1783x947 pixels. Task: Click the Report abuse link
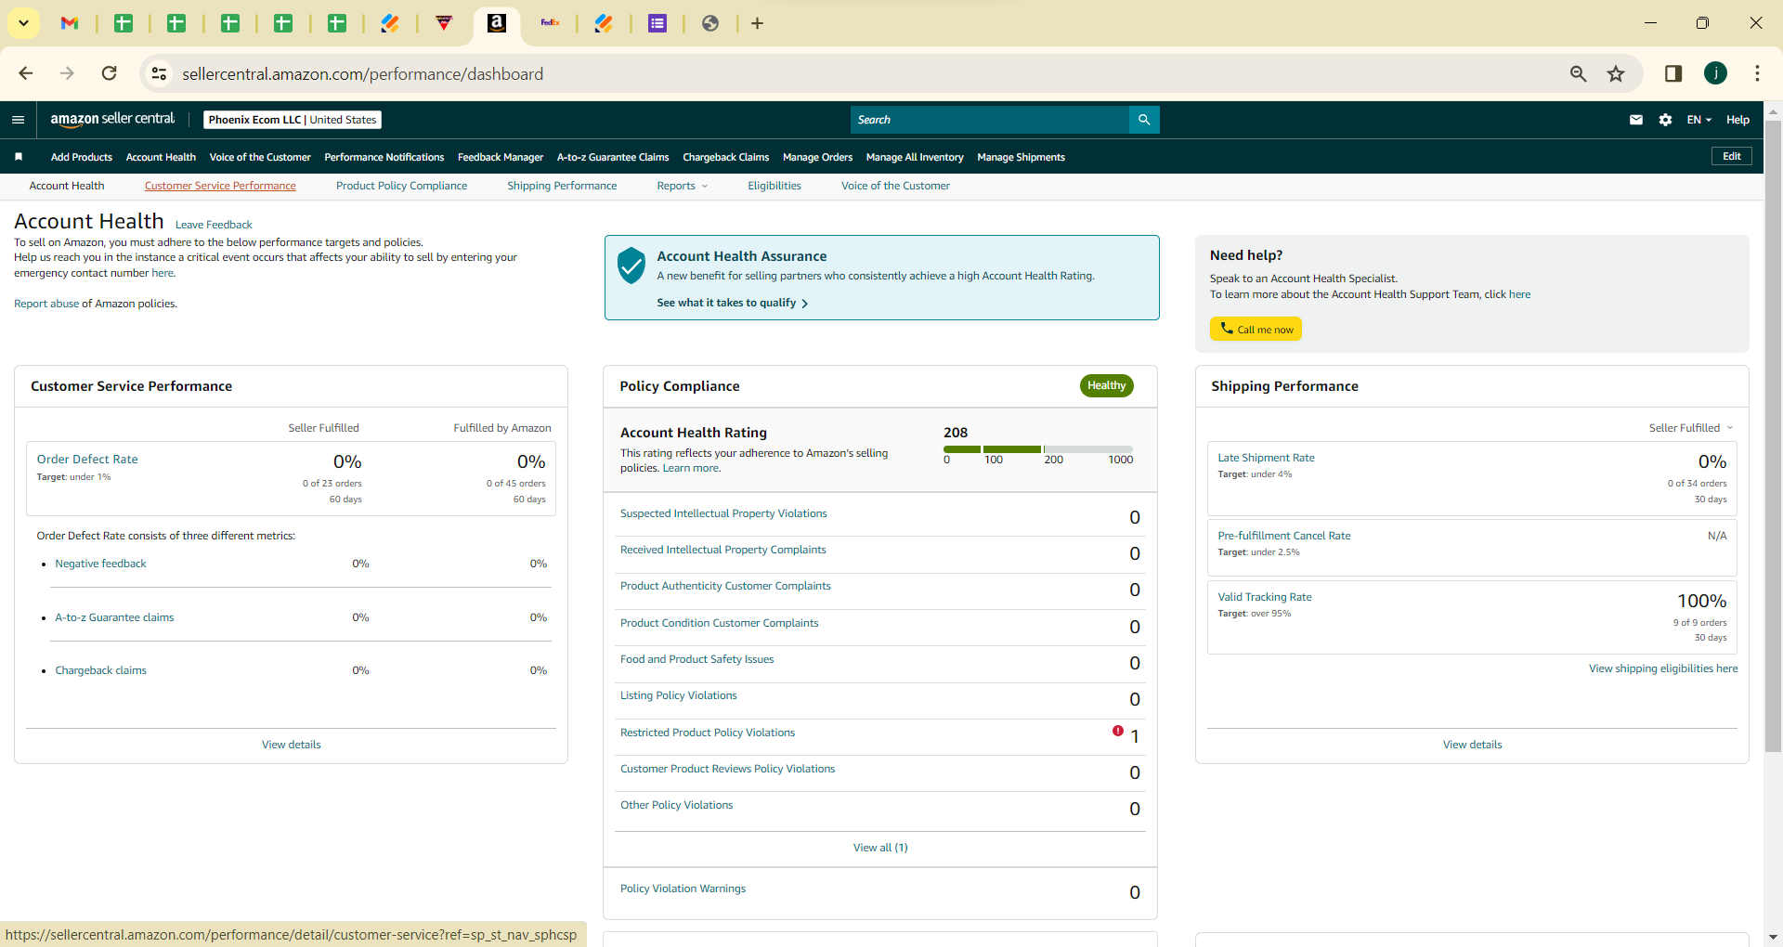46,304
